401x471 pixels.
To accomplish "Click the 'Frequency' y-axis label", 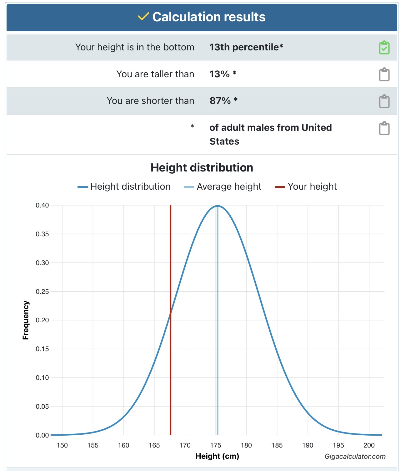I will pyautogui.click(x=26, y=320).
